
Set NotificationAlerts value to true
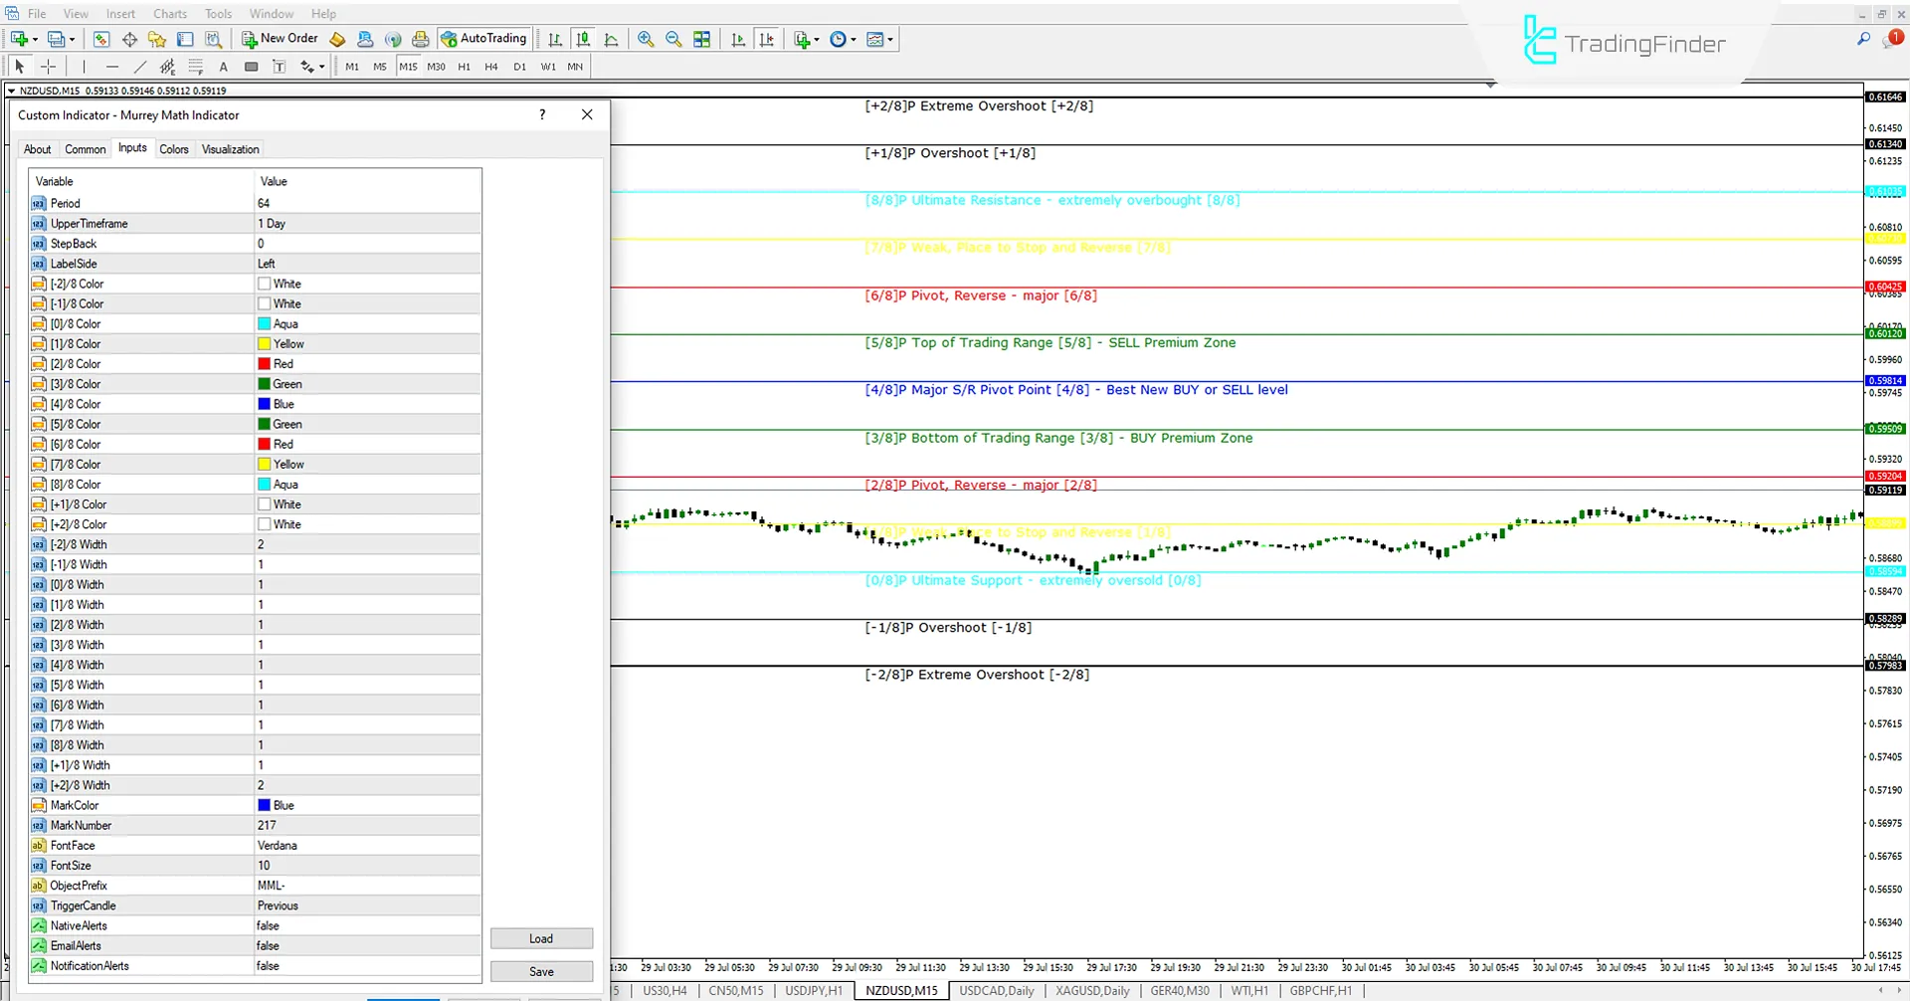point(368,965)
